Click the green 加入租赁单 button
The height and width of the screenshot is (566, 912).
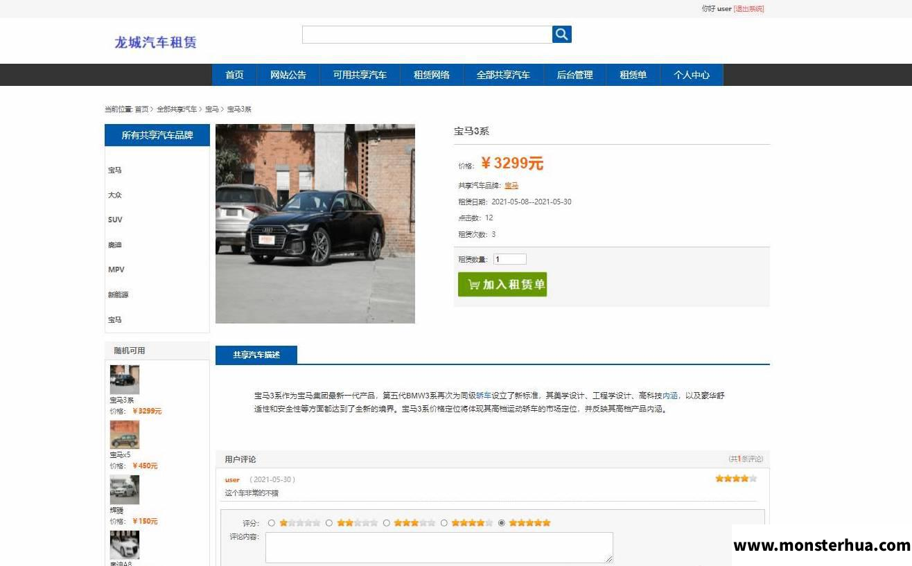tap(502, 284)
